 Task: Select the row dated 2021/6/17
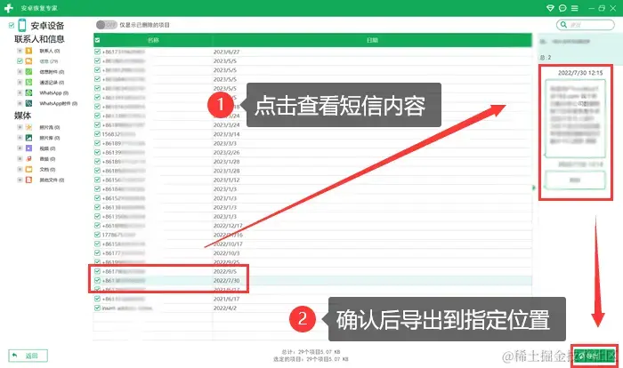click(x=312, y=299)
